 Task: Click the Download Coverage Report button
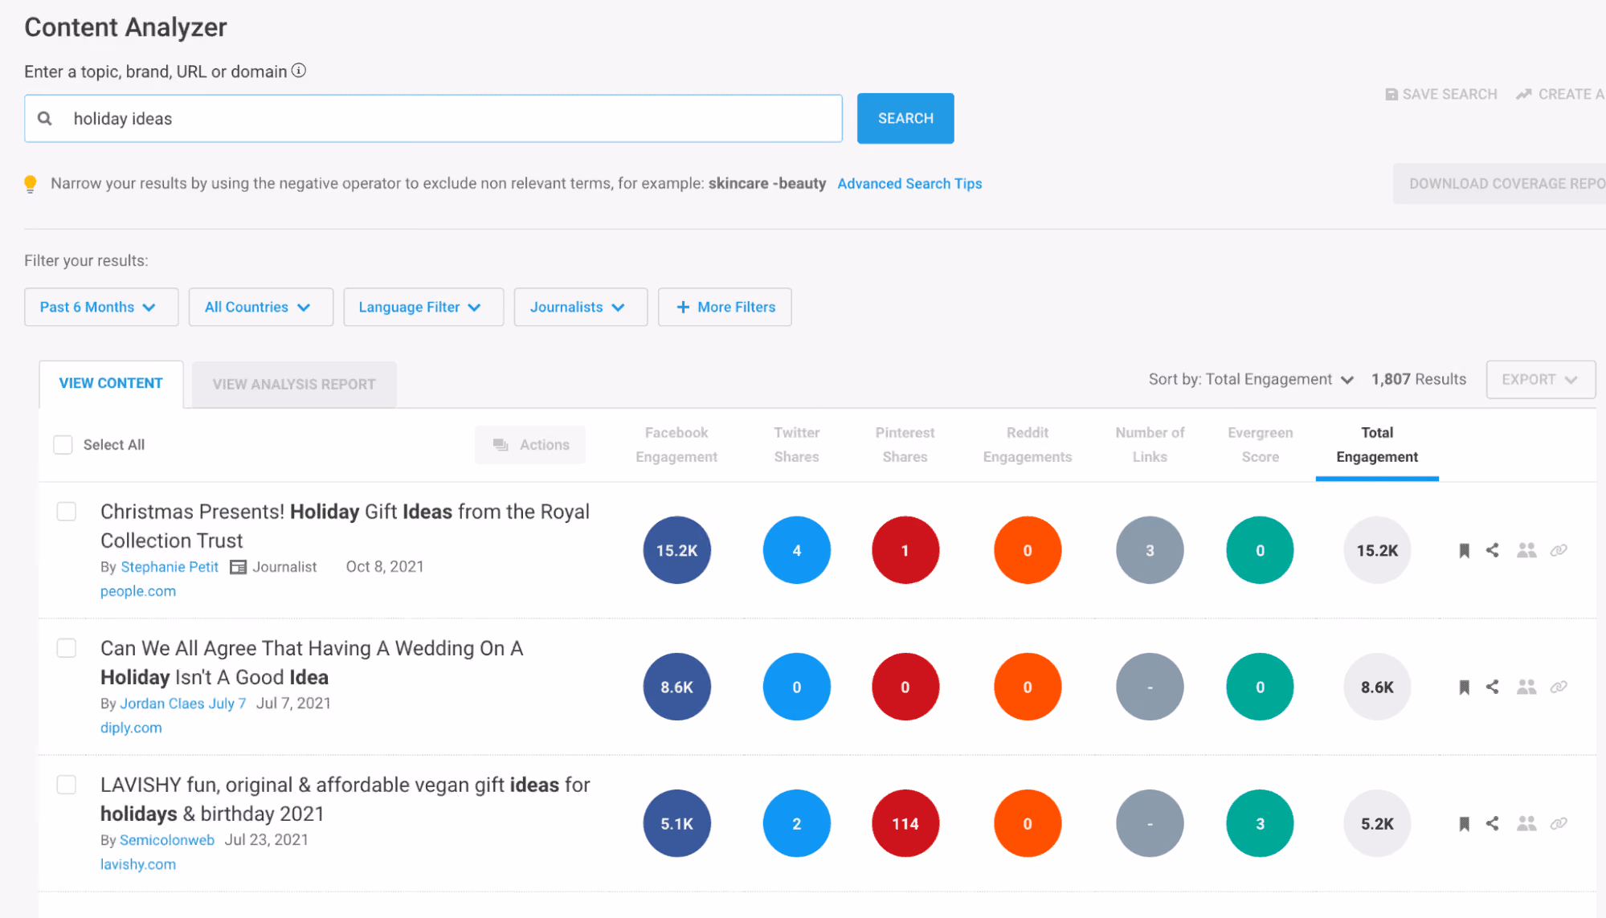point(1499,184)
